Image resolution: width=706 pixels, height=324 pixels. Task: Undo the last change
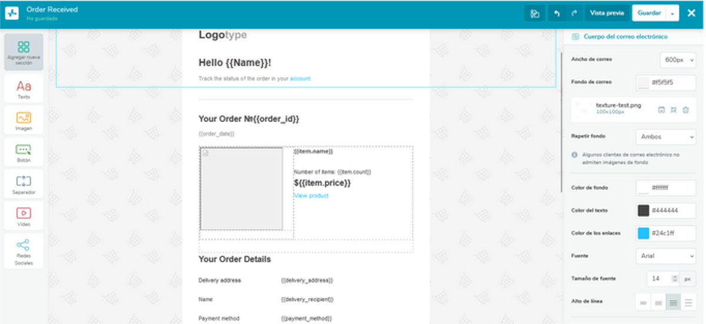point(557,14)
